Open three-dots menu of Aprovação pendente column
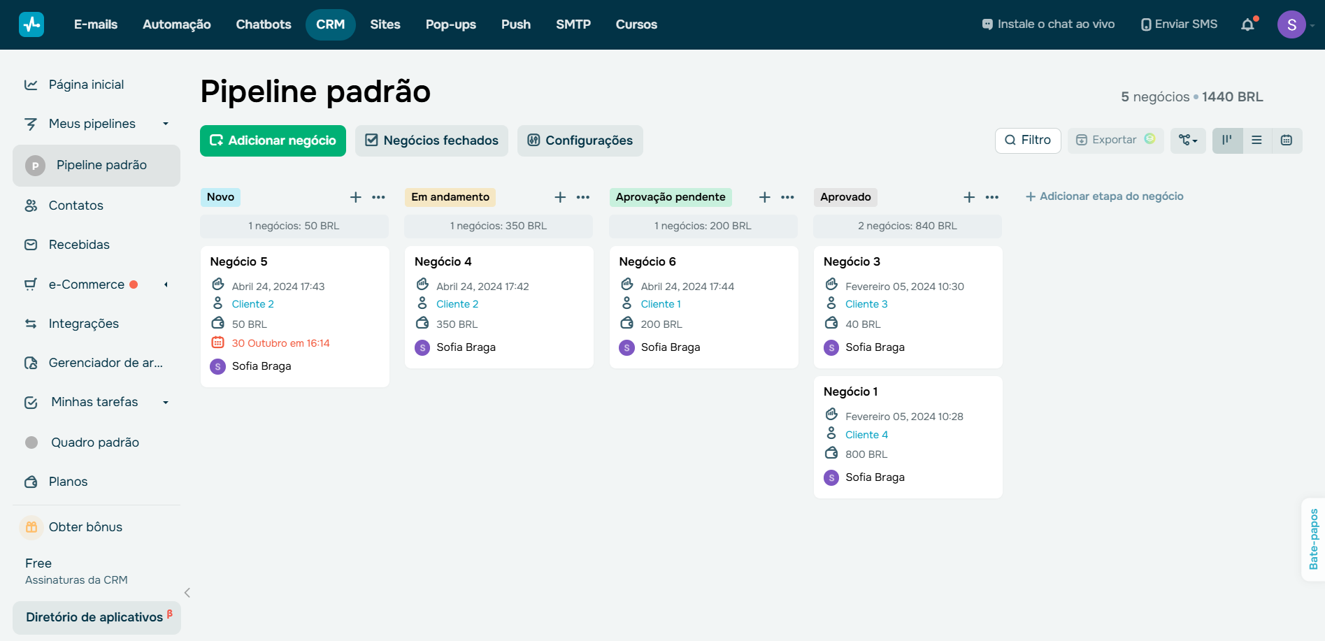The height and width of the screenshot is (641, 1325). pyautogui.click(x=787, y=197)
